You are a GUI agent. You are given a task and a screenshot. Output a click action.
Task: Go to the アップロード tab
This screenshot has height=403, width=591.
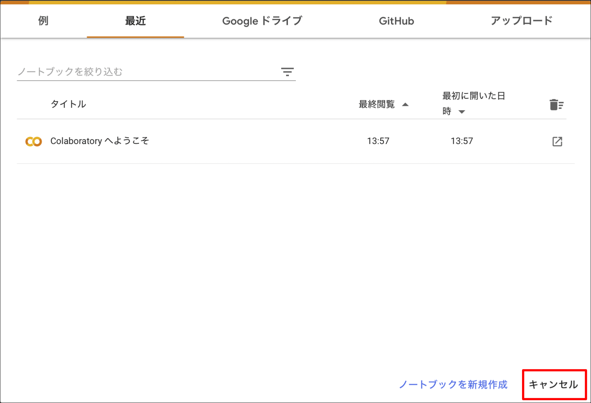click(x=521, y=21)
